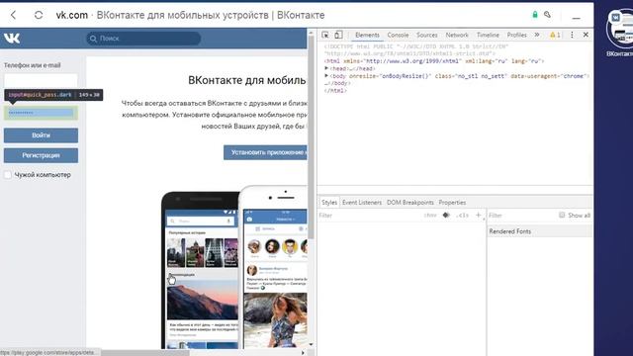Click the Телефон или e-mail input field
Viewport: 633px width, 356px height.
click(x=41, y=80)
